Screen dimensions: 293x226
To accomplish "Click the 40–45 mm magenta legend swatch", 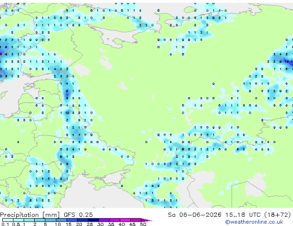I will point(125,220).
